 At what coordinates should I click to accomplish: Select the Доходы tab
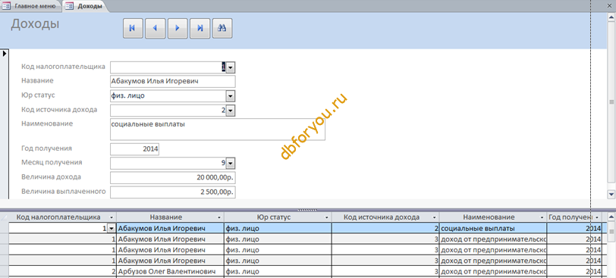pyautogui.click(x=85, y=6)
